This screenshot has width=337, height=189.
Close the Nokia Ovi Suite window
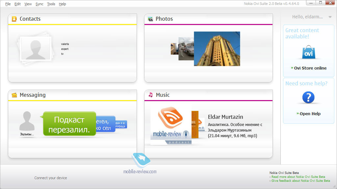click(330, 3)
